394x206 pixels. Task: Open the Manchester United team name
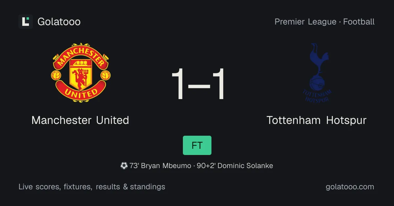[80, 120]
